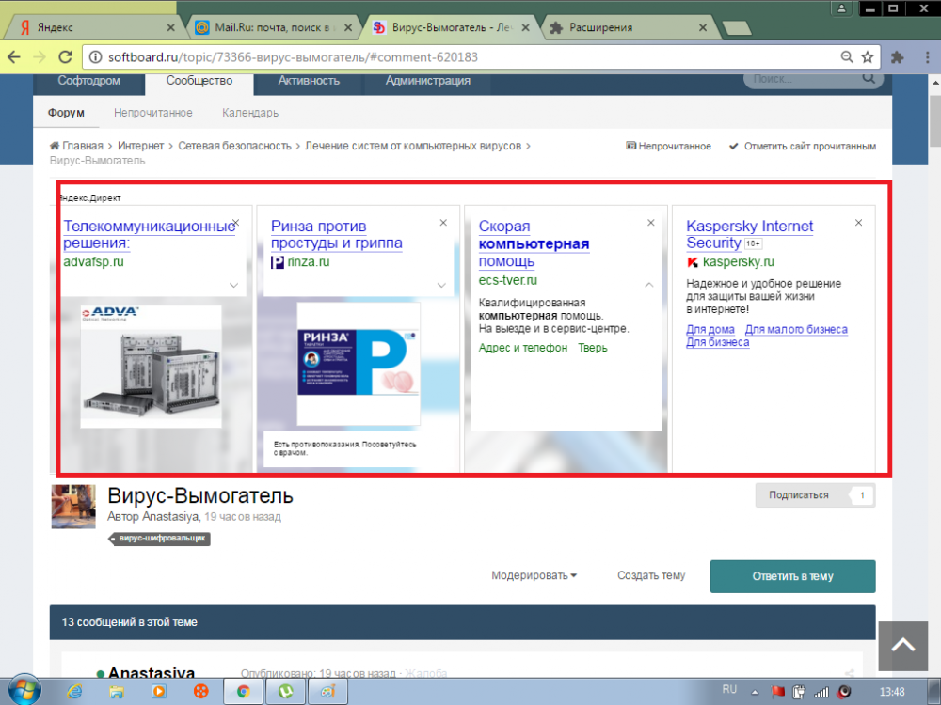Bookmark this page with the star icon
Screen dimensions: 941x705
click(x=868, y=57)
